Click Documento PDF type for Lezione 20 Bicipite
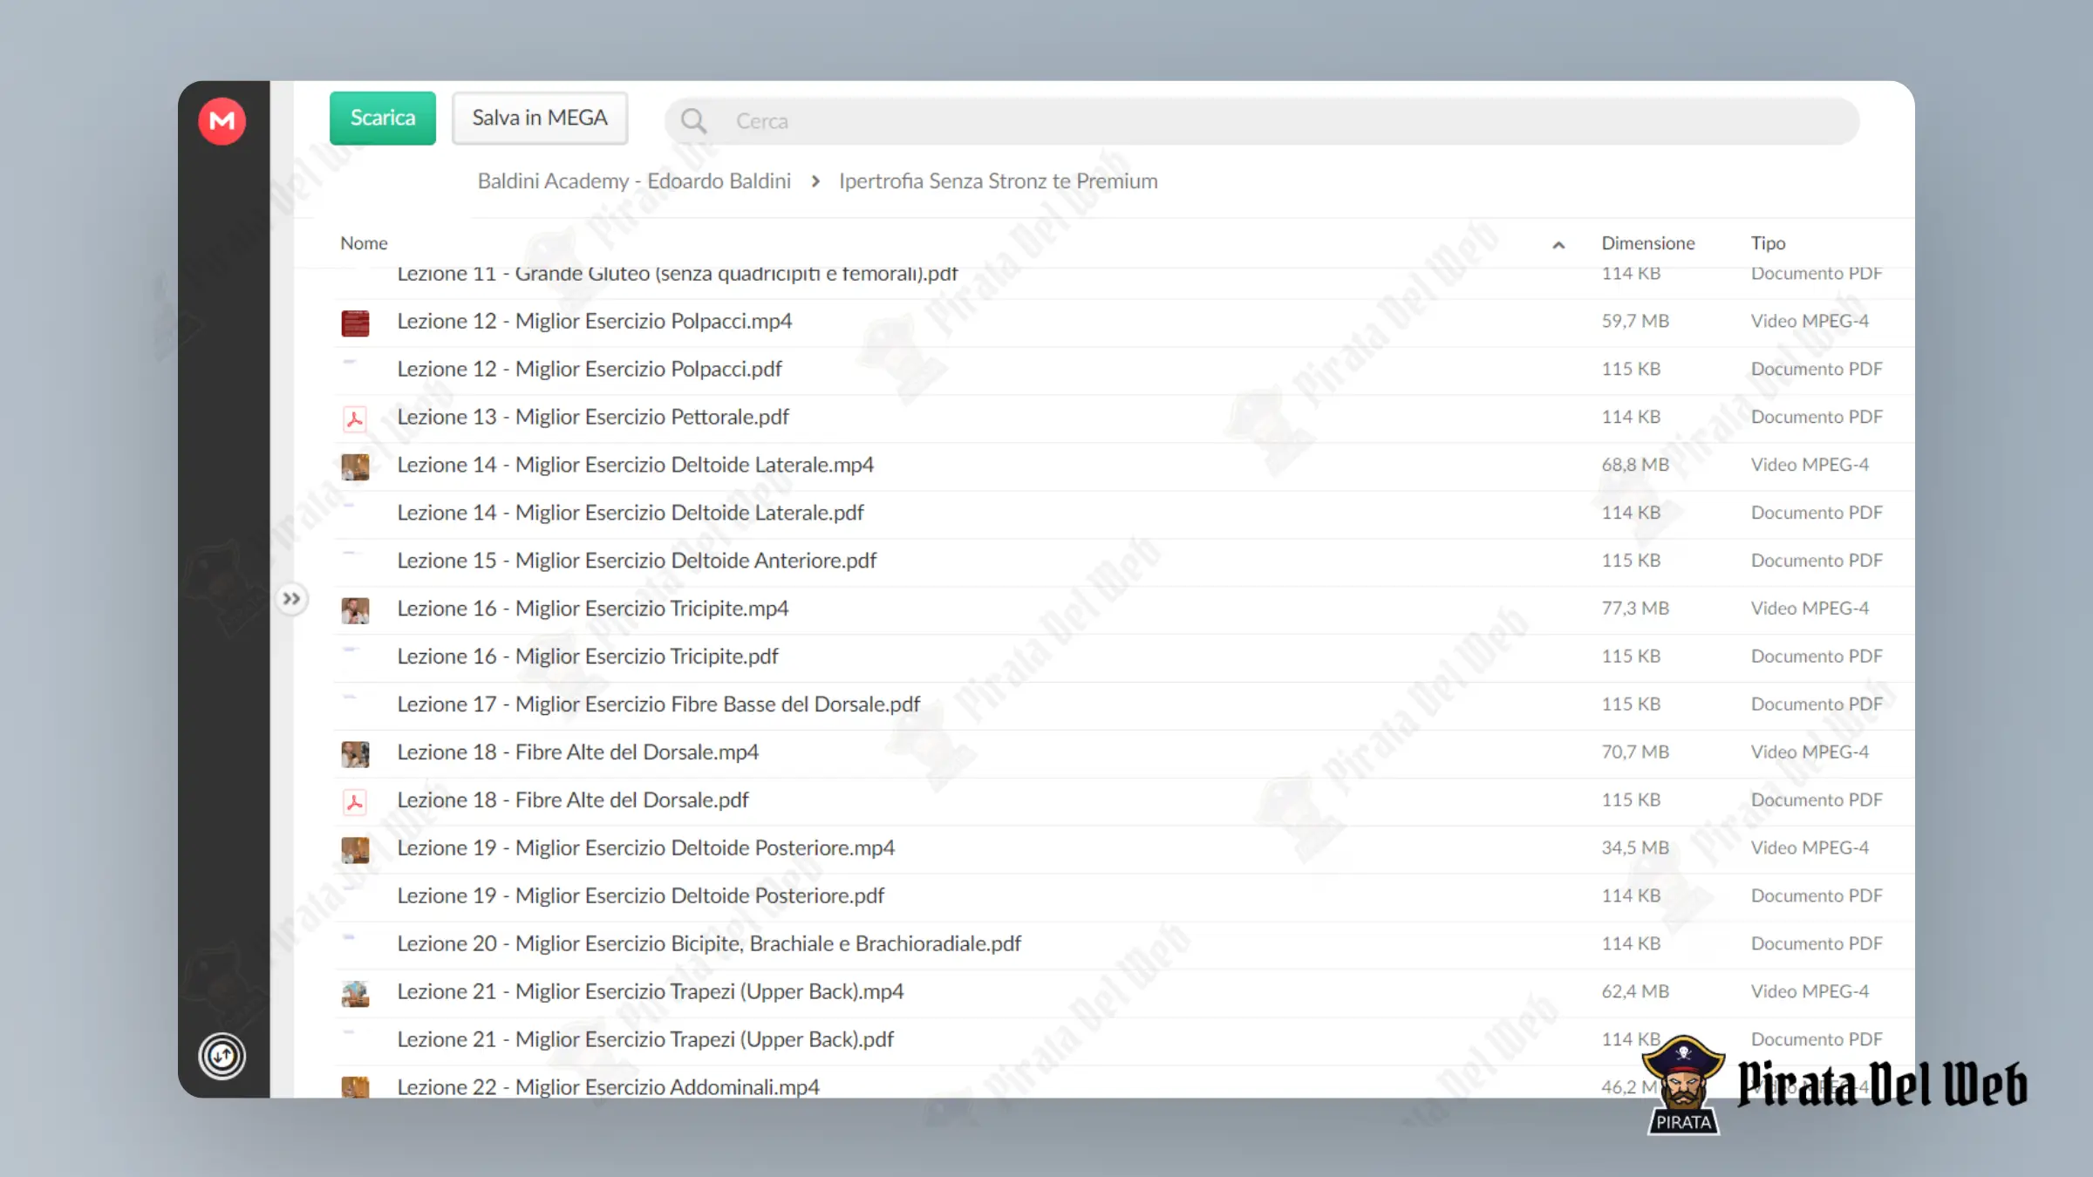Screen dimensions: 2093x1177 tap(1817, 944)
